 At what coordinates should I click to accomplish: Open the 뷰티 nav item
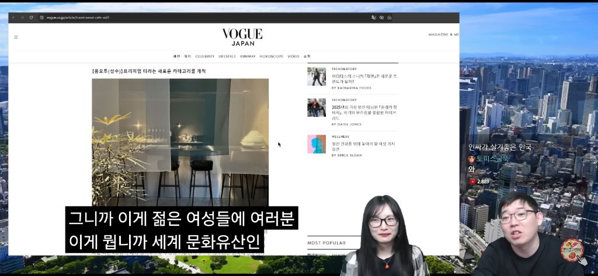click(187, 57)
